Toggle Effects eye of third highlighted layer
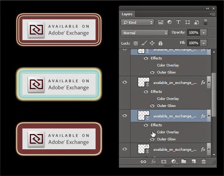The width and height of the screenshot is (224, 176). pos(146,125)
